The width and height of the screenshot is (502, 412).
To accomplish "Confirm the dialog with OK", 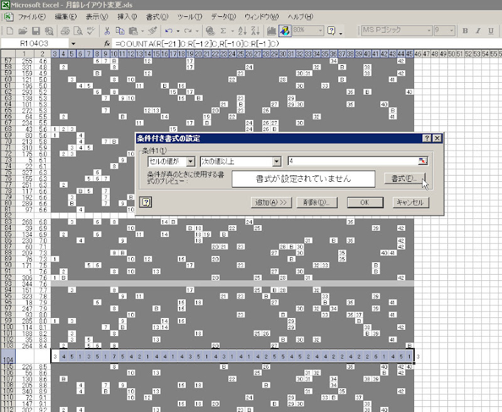I will point(365,203).
